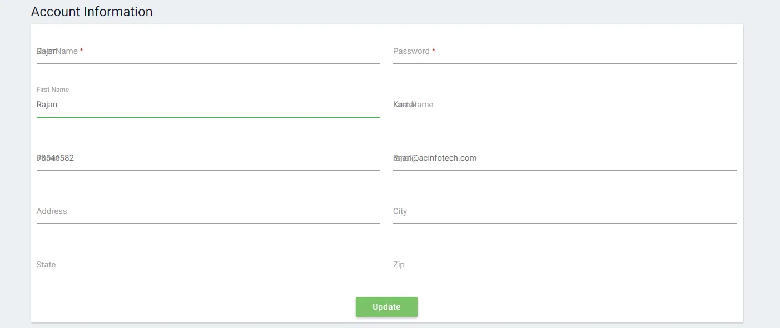Select the Last Name input field
Viewport: 780px width, 328px height.
pos(564,105)
